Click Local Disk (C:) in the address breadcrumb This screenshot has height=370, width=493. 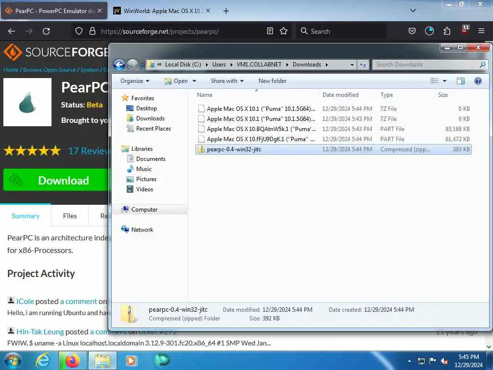[x=183, y=65]
